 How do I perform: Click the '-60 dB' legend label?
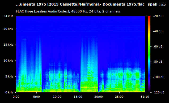click(x=158, y=46)
